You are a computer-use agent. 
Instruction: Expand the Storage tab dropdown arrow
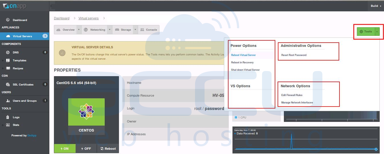pyautogui.click(x=136, y=30)
